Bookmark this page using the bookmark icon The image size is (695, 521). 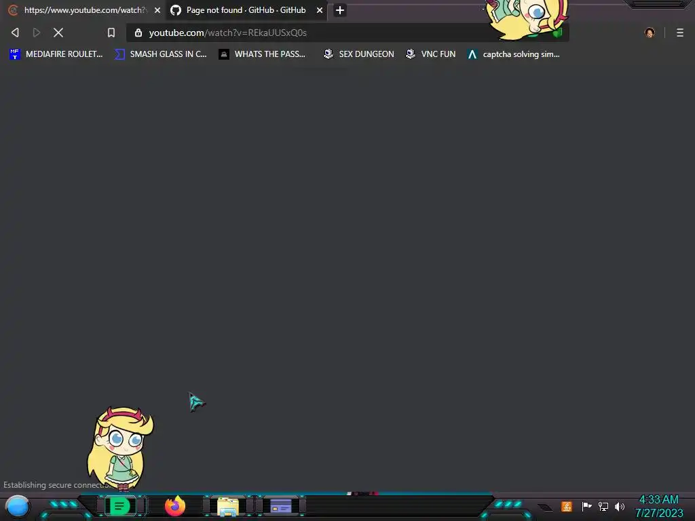tap(111, 33)
